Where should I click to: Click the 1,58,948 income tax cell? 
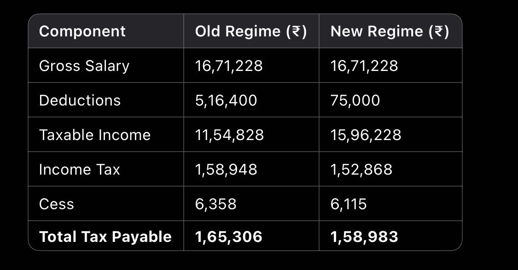[x=226, y=170]
